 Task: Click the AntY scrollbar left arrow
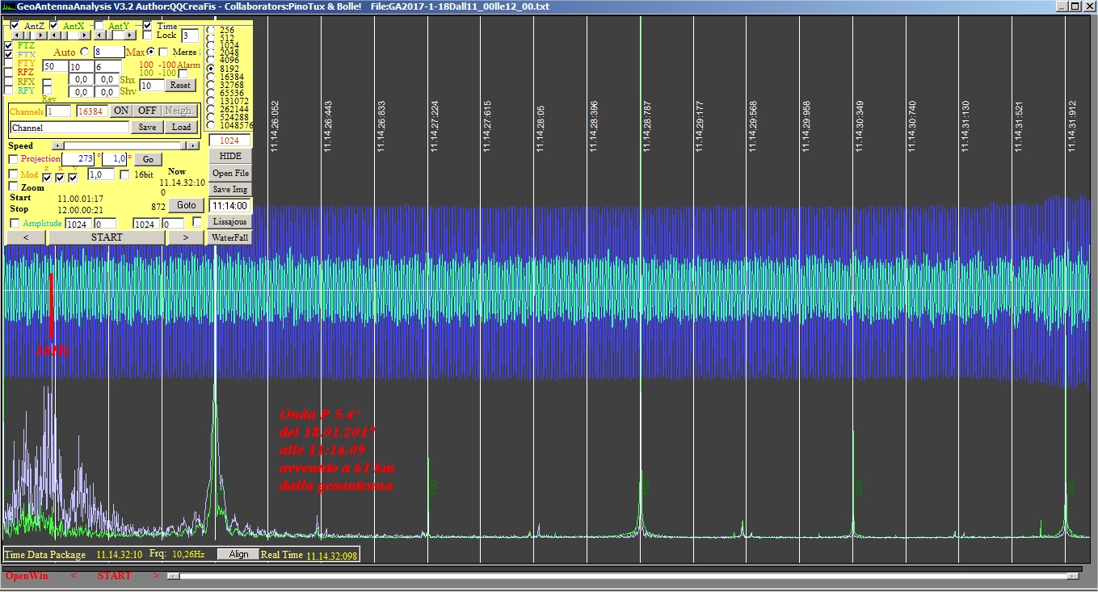99,35
